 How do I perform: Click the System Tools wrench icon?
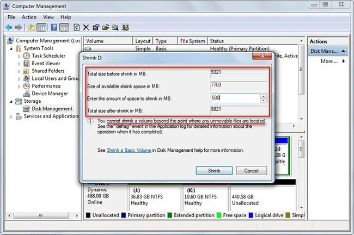pos(19,48)
